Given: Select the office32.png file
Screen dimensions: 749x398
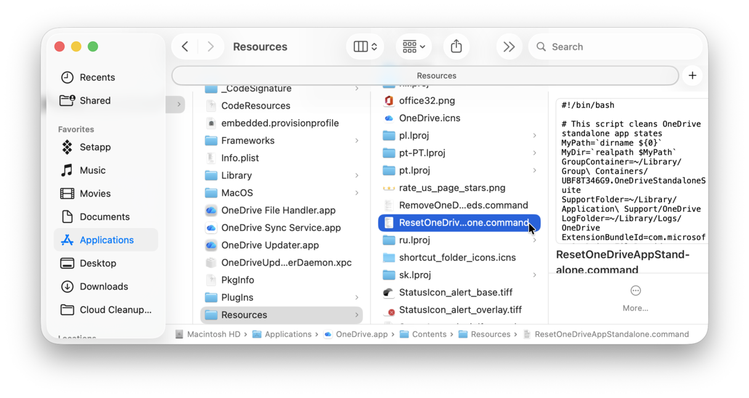Looking at the screenshot, I should point(460,100).
